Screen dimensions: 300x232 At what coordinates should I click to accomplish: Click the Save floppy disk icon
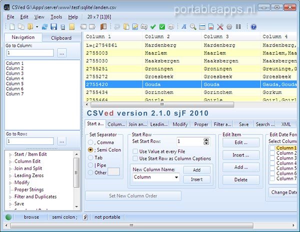coord(53,26)
